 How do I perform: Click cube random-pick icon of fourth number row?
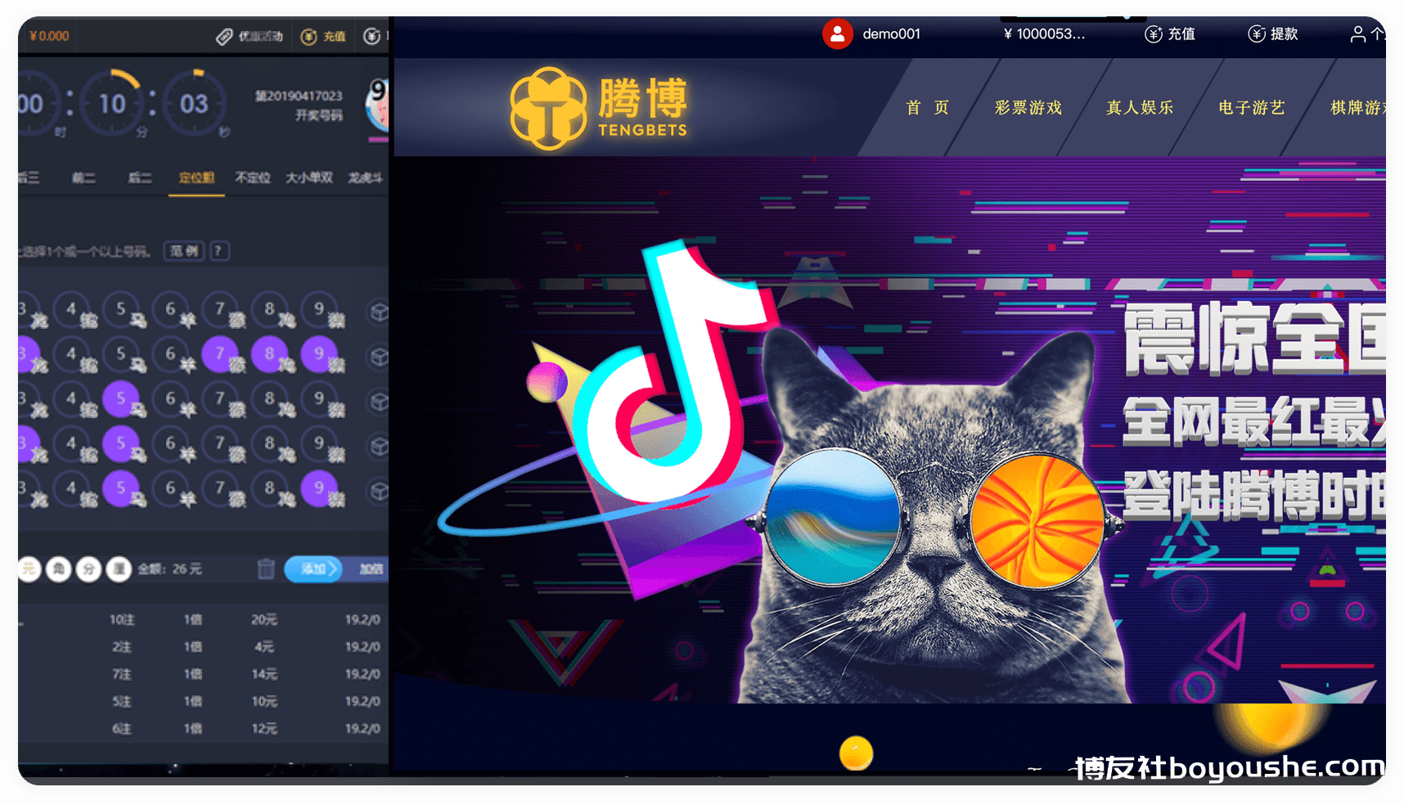point(379,447)
